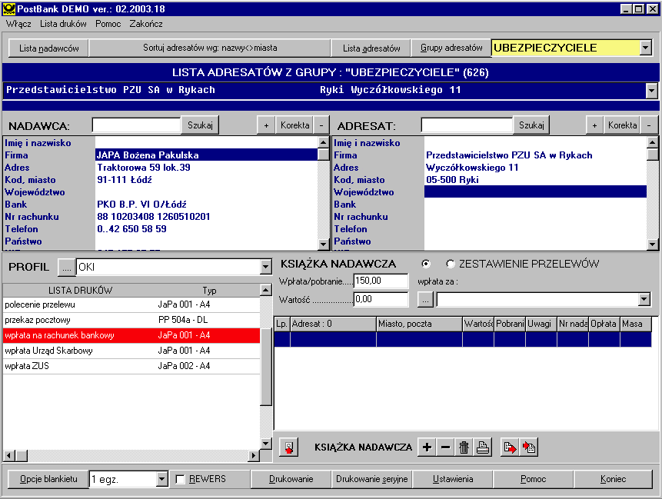Click the Wartość field showing 0,00
The image size is (662, 499).
point(381,299)
